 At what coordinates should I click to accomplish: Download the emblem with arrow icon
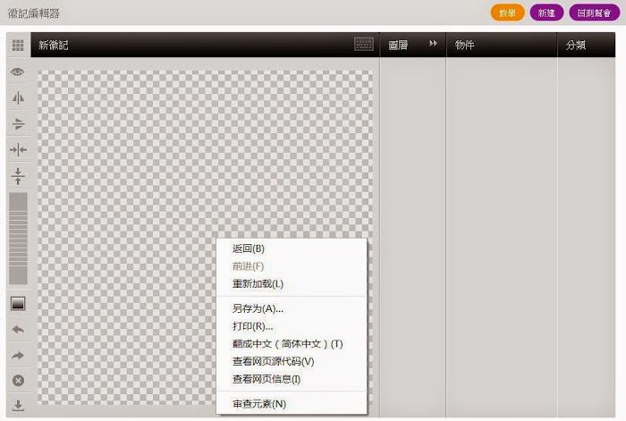click(18, 406)
